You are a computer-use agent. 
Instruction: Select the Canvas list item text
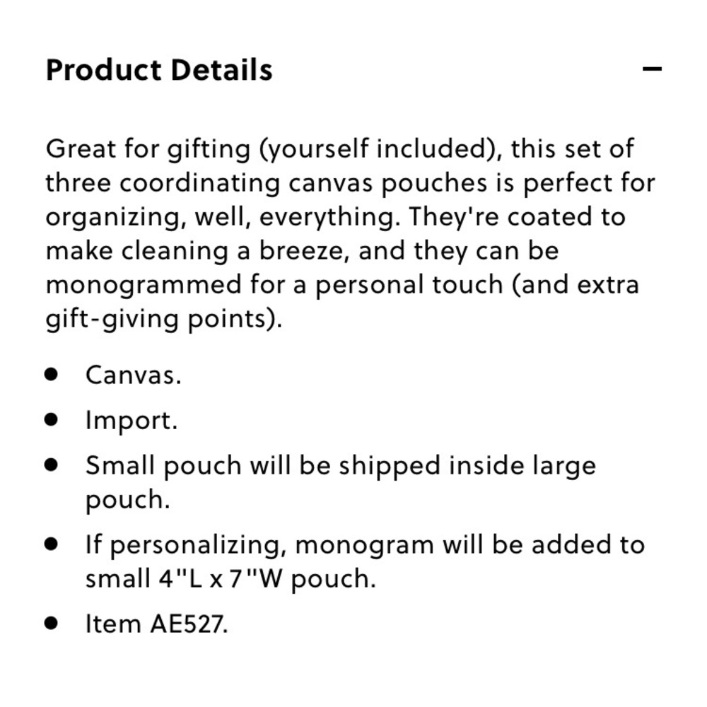134,375
